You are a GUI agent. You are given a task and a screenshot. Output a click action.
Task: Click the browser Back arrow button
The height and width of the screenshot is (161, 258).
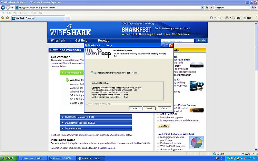pyautogui.click(x=3, y=7)
